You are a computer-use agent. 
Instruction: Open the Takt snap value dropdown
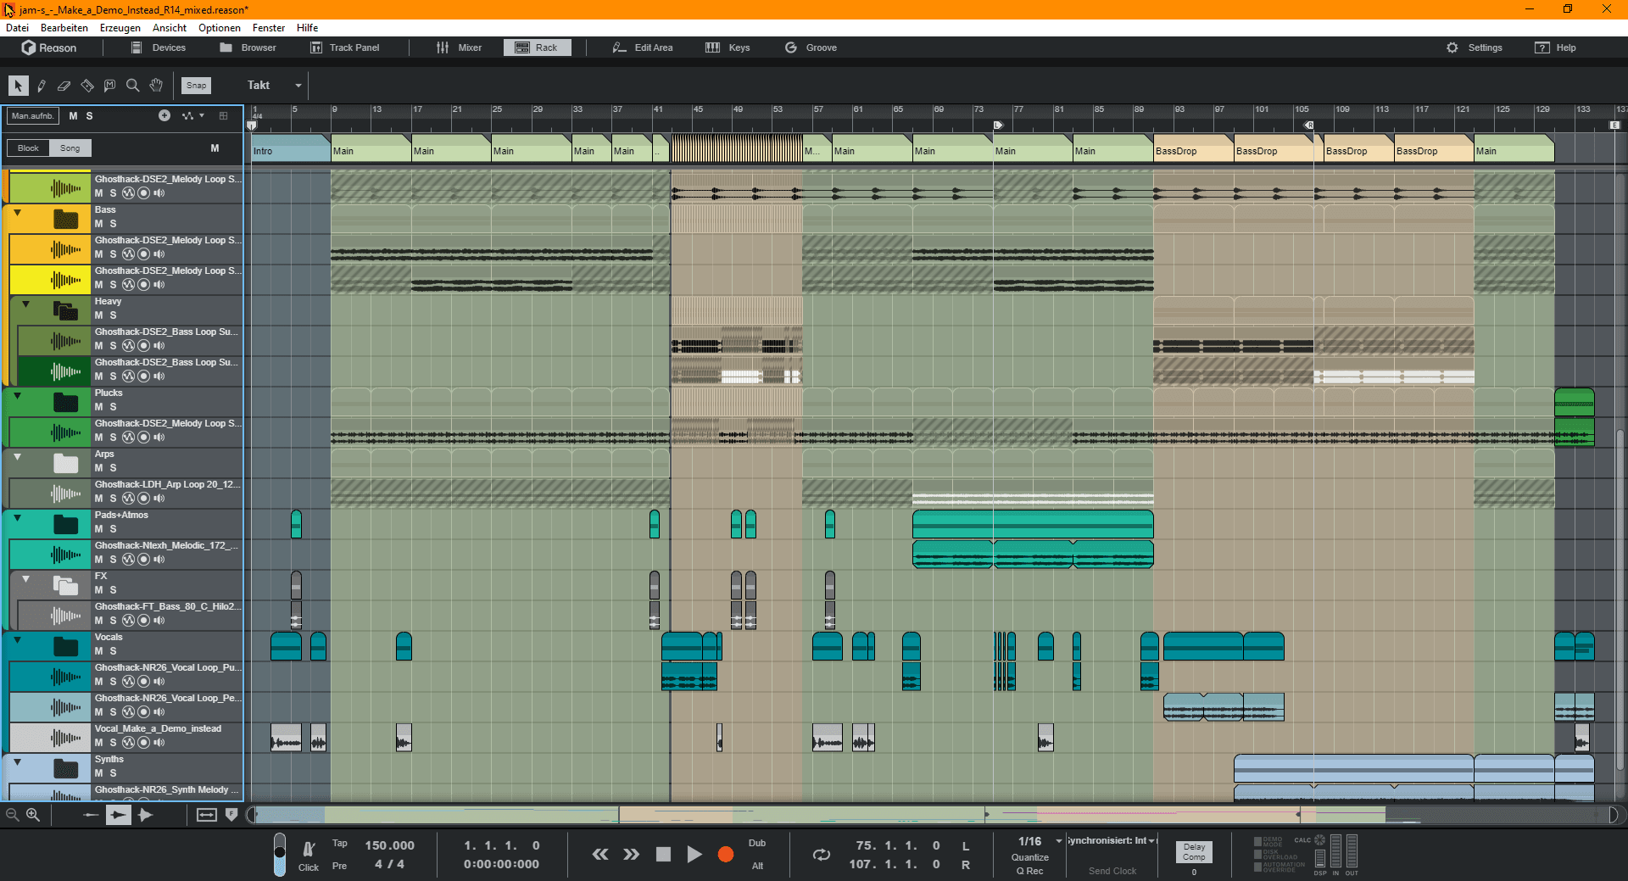[x=298, y=86]
